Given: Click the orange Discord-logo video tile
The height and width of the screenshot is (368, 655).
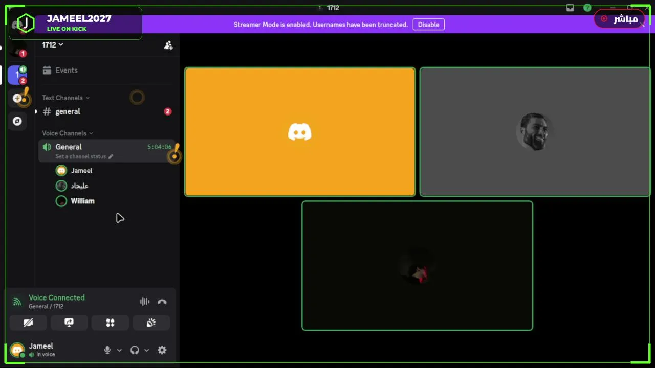Looking at the screenshot, I should [300, 132].
